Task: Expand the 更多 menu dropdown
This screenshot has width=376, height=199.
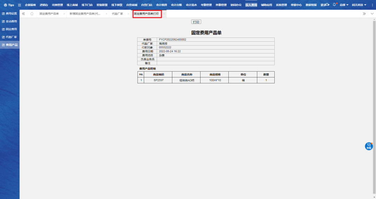Action: [x=325, y=5]
